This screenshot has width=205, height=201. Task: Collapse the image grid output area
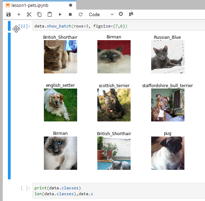coord(9,106)
